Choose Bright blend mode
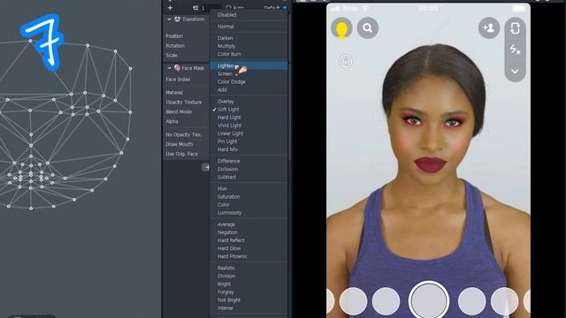This screenshot has height=318, width=566. coord(224,284)
